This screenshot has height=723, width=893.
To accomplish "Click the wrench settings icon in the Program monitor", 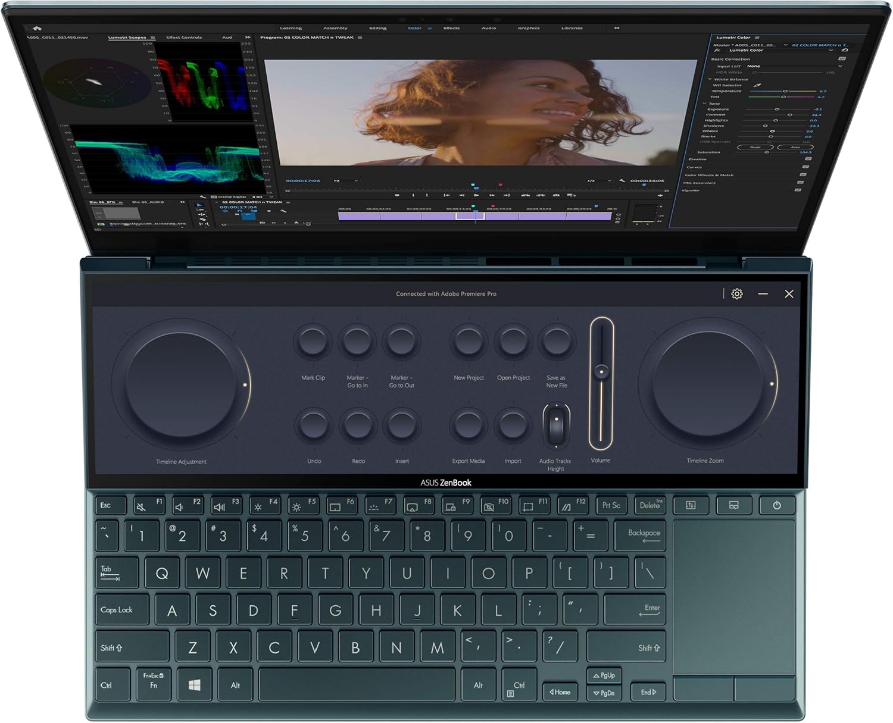I will tap(621, 180).
